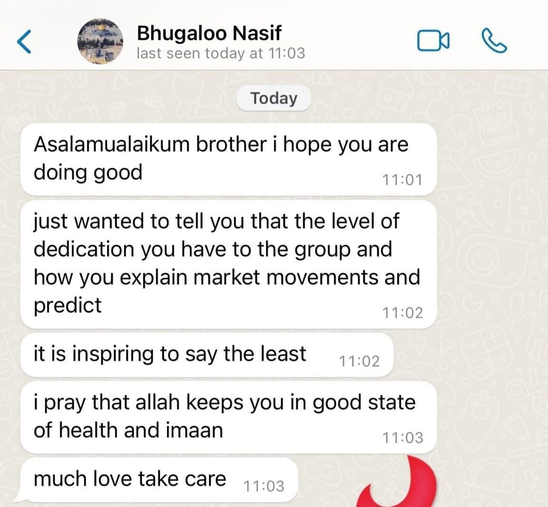Screen dimensions: 548x507
Task: Select the much love take care message
Action: [x=159, y=480]
